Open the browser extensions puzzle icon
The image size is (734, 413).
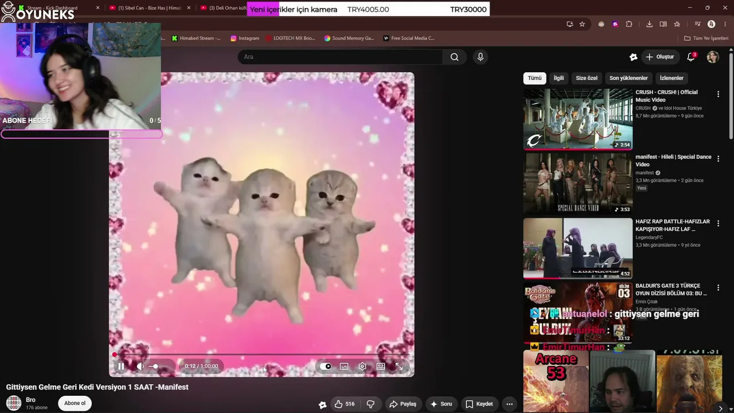pos(629,24)
